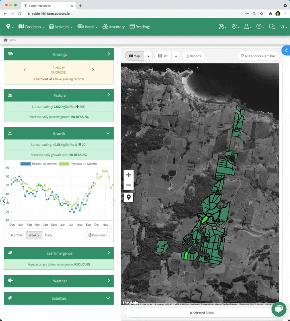Click the settings gear icon
Screen dimensions: 290x321
[235, 26]
